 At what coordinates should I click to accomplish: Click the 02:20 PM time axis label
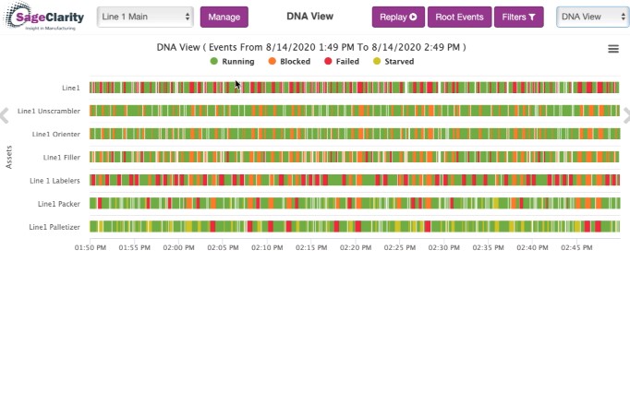coord(356,247)
